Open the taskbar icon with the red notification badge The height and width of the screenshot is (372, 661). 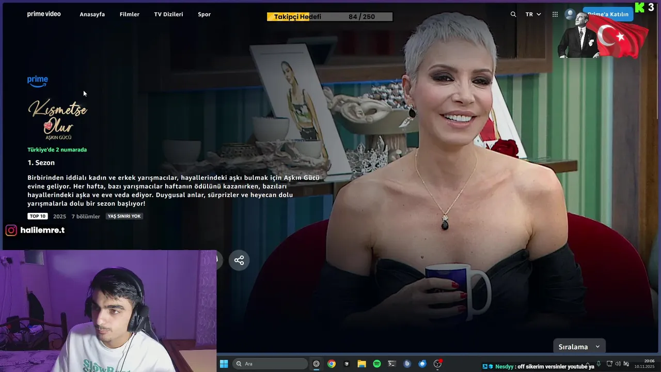438,364
